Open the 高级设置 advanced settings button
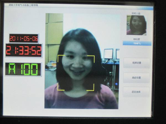Viewport: 166px width, 124px height. 136,78
